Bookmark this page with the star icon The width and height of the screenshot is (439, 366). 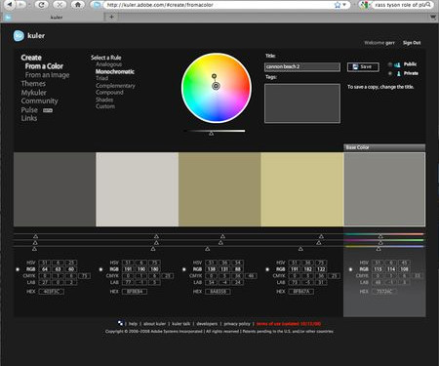(338, 5)
